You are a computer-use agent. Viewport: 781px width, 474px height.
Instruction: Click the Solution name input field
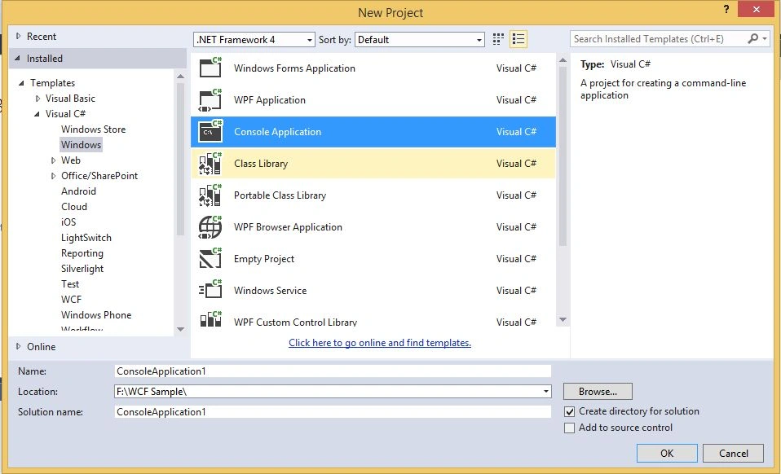pyautogui.click(x=333, y=412)
